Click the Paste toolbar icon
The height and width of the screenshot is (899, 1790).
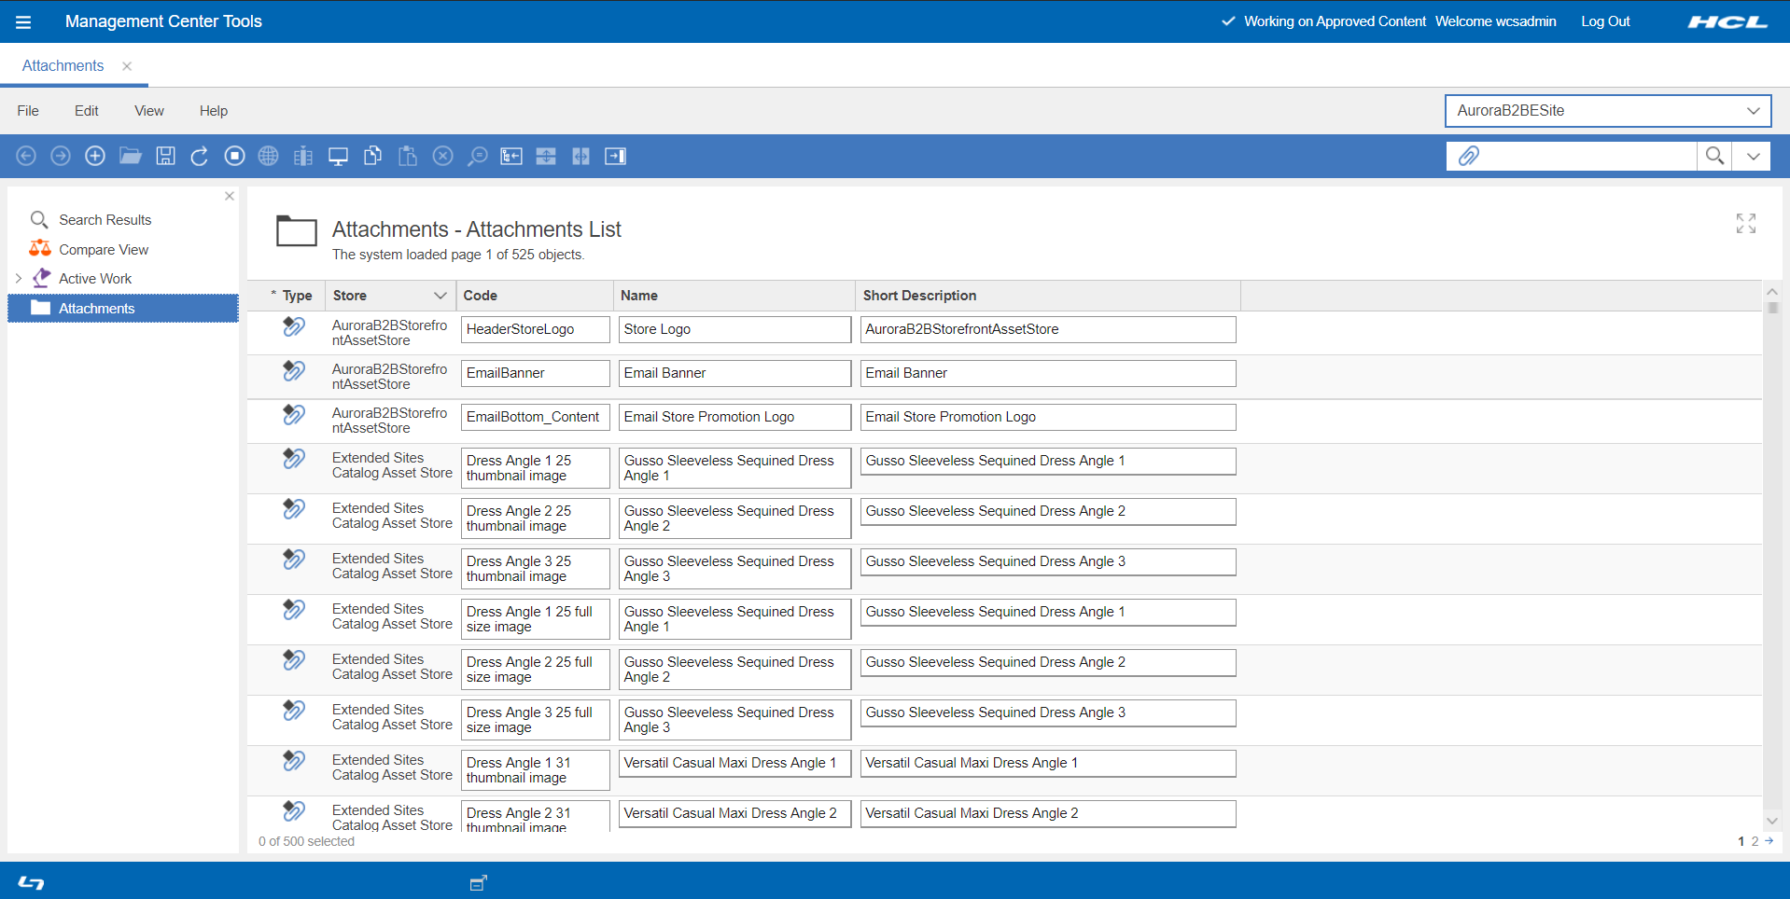407,156
